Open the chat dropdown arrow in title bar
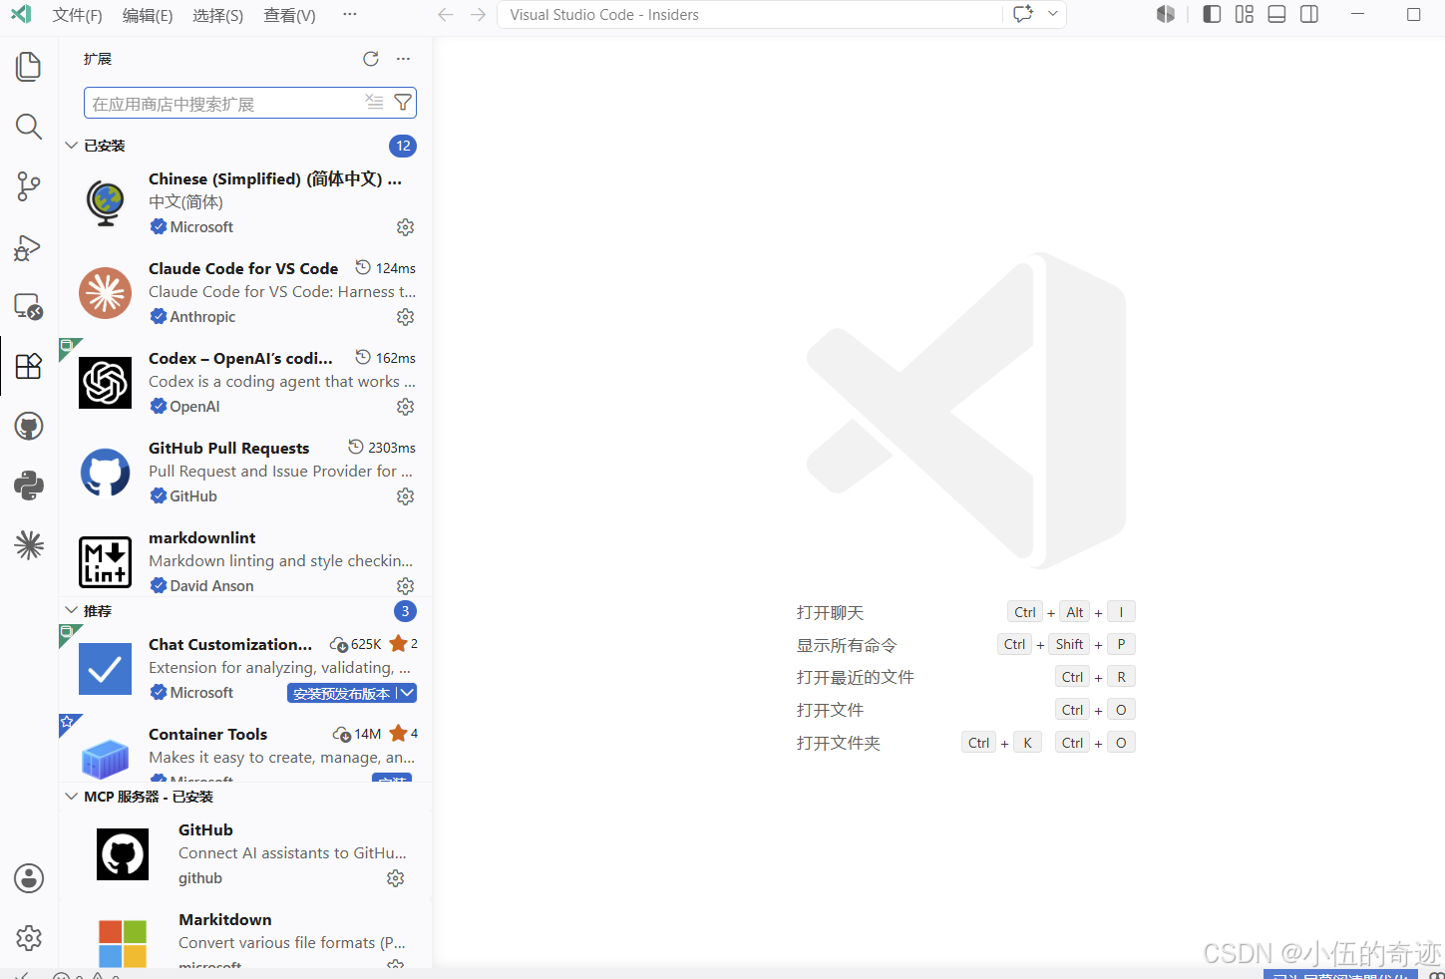Image resolution: width=1445 pixels, height=979 pixels. click(1052, 14)
